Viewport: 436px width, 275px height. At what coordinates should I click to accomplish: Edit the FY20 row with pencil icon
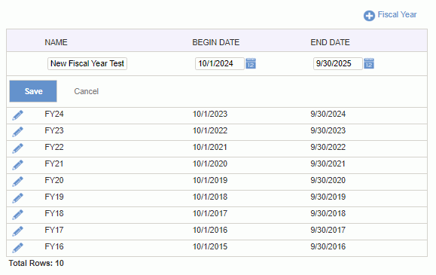17,182
